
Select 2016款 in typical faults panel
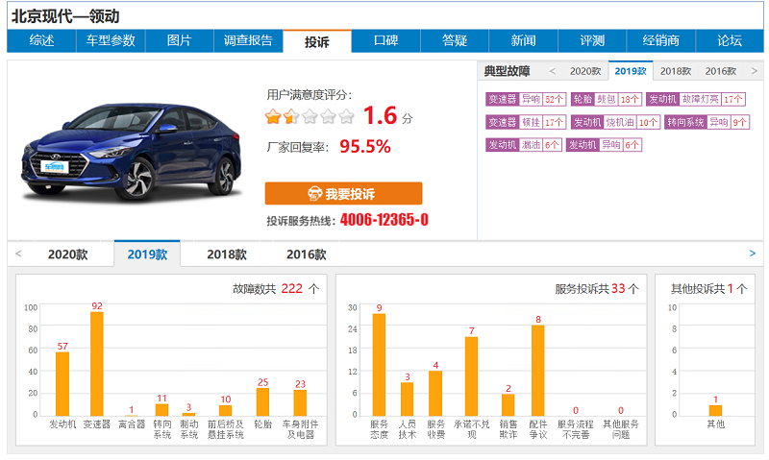point(720,71)
